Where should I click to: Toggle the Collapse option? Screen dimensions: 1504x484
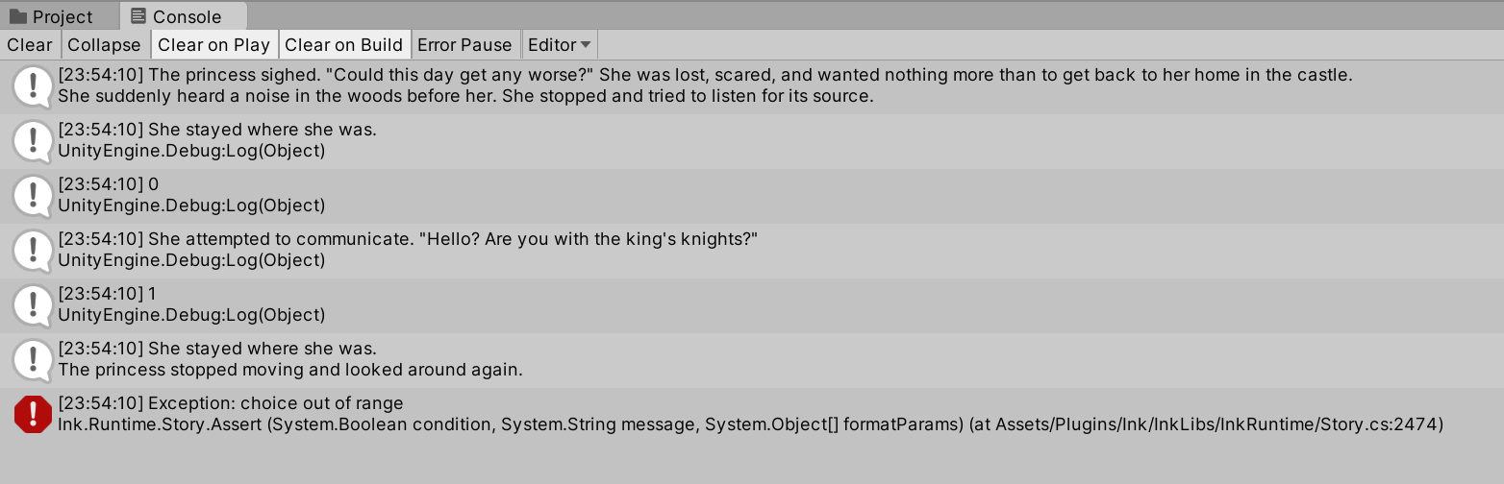[x=104, y=45]
